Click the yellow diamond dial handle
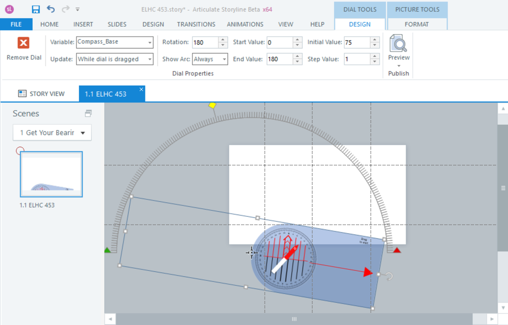The image size is (508, 325). click(x=213, y=105)
